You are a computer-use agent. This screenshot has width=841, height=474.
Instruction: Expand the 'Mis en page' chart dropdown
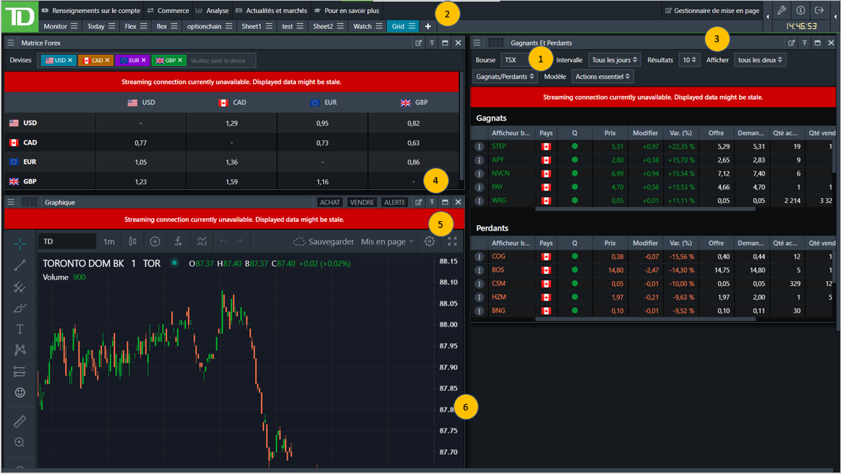(388, 241)
